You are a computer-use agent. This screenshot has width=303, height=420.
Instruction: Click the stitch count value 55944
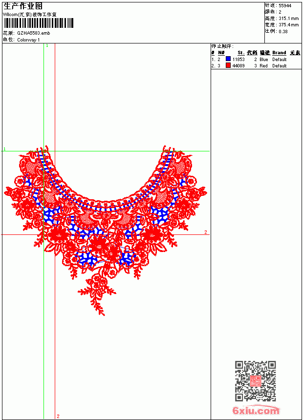285,6
